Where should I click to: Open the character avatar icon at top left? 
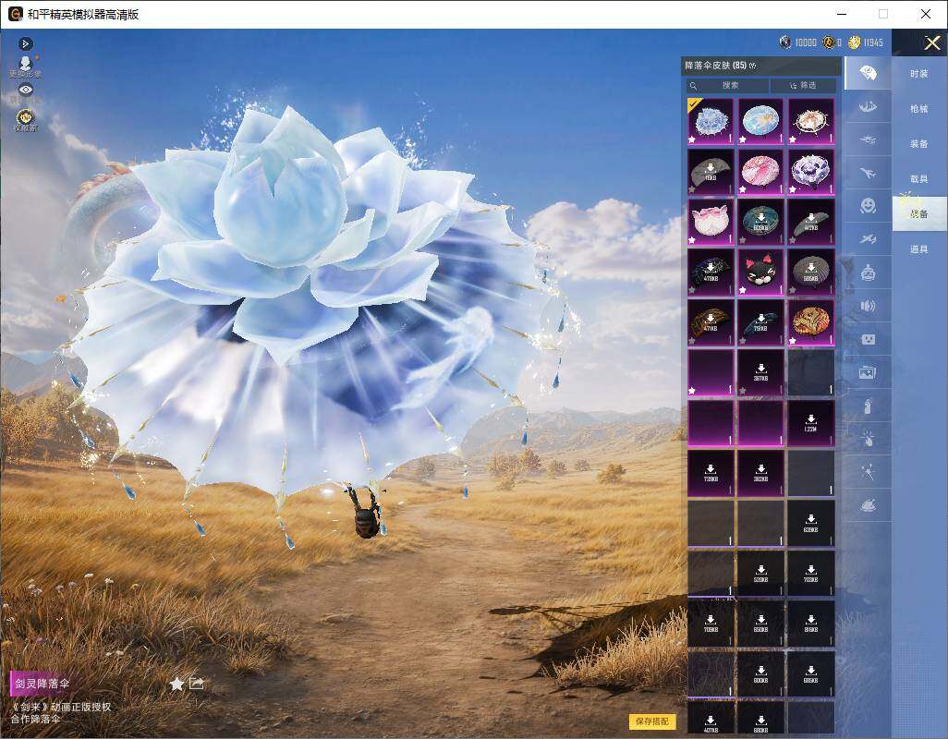tap(25, 64)
